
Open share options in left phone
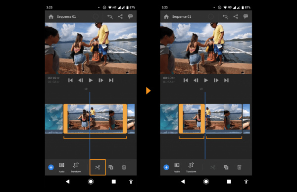tap(120, 16)
